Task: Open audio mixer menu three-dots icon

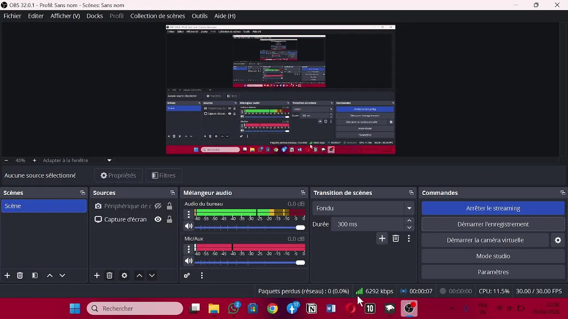Action: [x=202, y=276]
